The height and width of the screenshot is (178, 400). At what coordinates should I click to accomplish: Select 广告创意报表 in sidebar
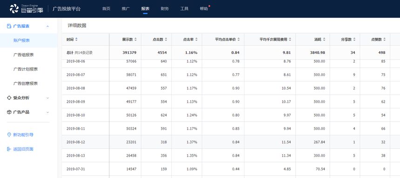pyautogui.click(x=26, y=83)
